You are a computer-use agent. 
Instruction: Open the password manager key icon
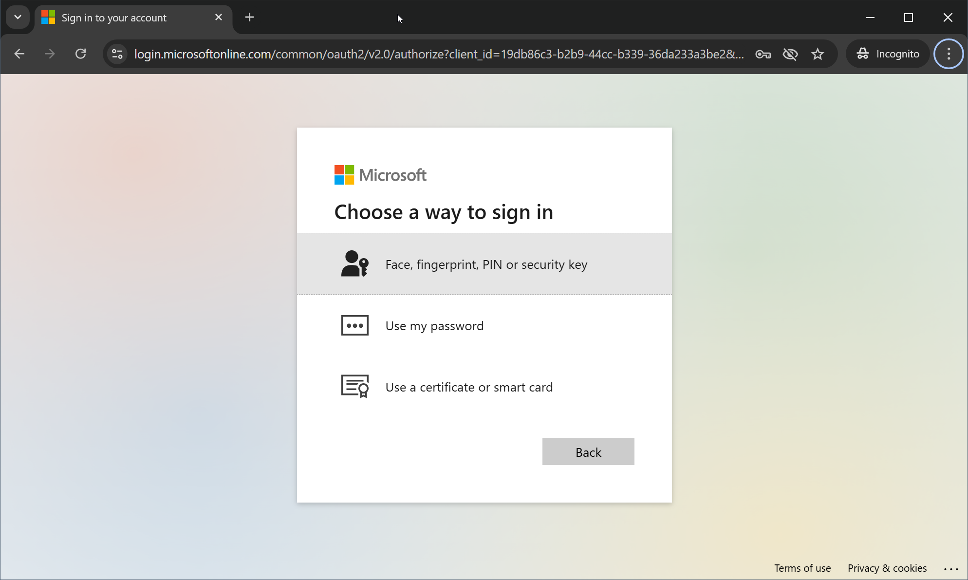tap(763, 54)
